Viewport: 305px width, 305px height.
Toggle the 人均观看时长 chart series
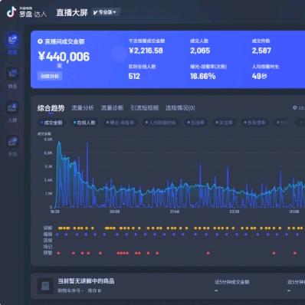(161, 123)
